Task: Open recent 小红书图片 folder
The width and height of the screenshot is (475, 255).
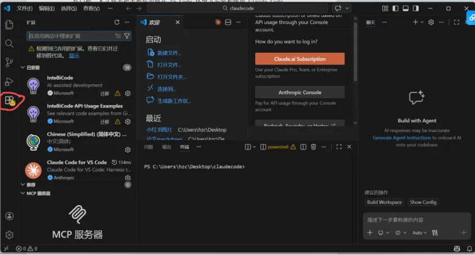Action: point(159,130)
